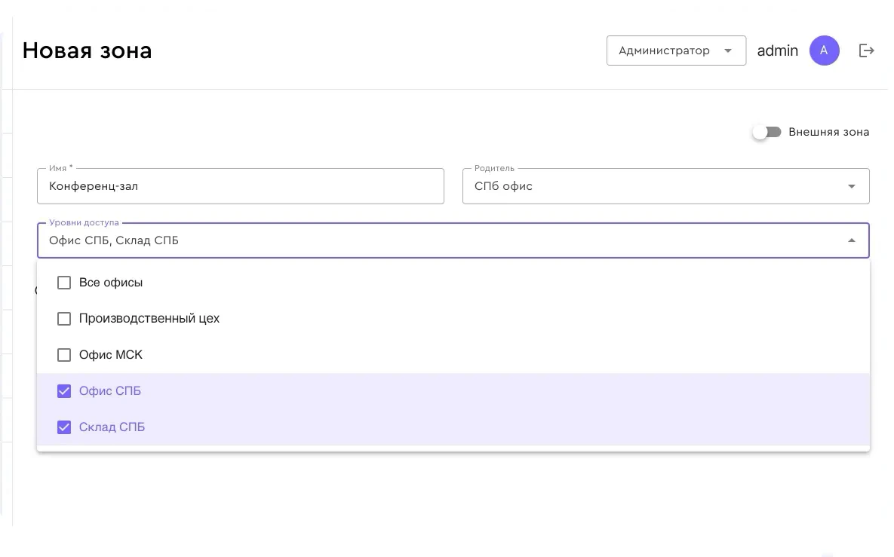The image size is (894, 557).
Task: Check the 'Все офисы' checkbox
Action: (x=64, y=283)
